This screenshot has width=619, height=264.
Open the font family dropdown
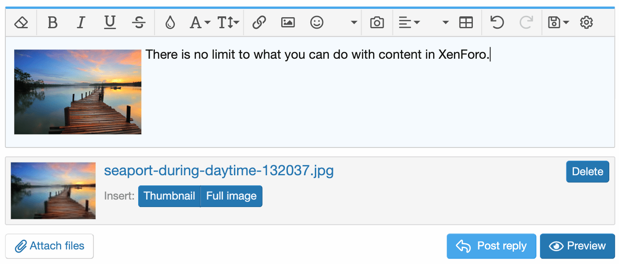click(200, 23)
